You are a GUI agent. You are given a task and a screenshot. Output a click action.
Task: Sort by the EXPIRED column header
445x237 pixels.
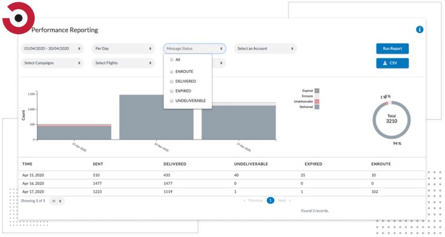click(313, 164)
